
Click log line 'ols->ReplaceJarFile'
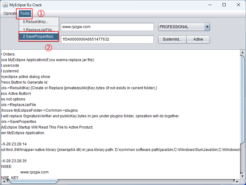18,105
